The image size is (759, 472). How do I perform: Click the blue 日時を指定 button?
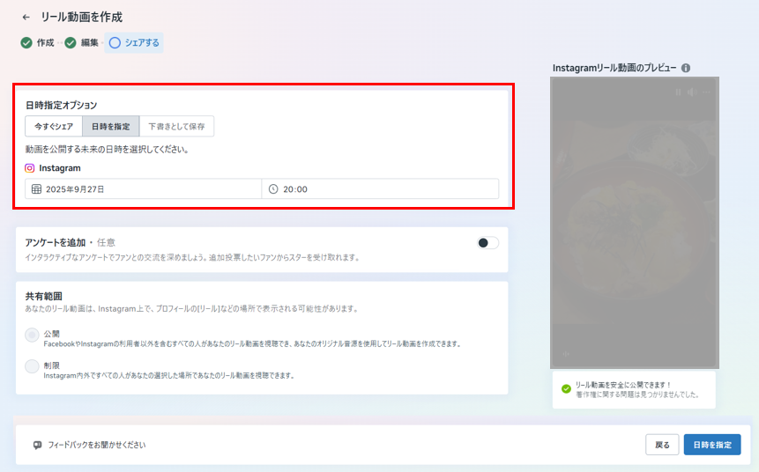(711, 445)
